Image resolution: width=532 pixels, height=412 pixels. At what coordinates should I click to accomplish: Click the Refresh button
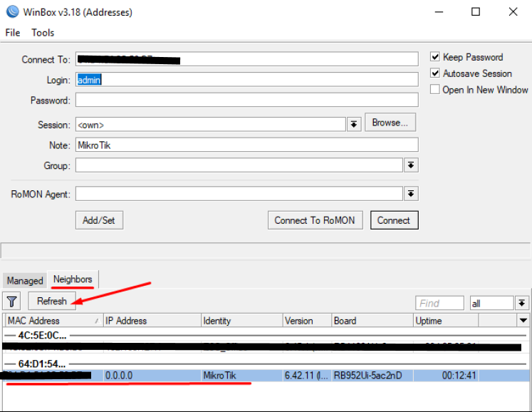point(52,301)
